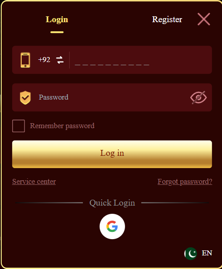This screenshot has width=222, height=269.
Task: Click the Pakistan flag icon
Action: (x=191, y=254)
